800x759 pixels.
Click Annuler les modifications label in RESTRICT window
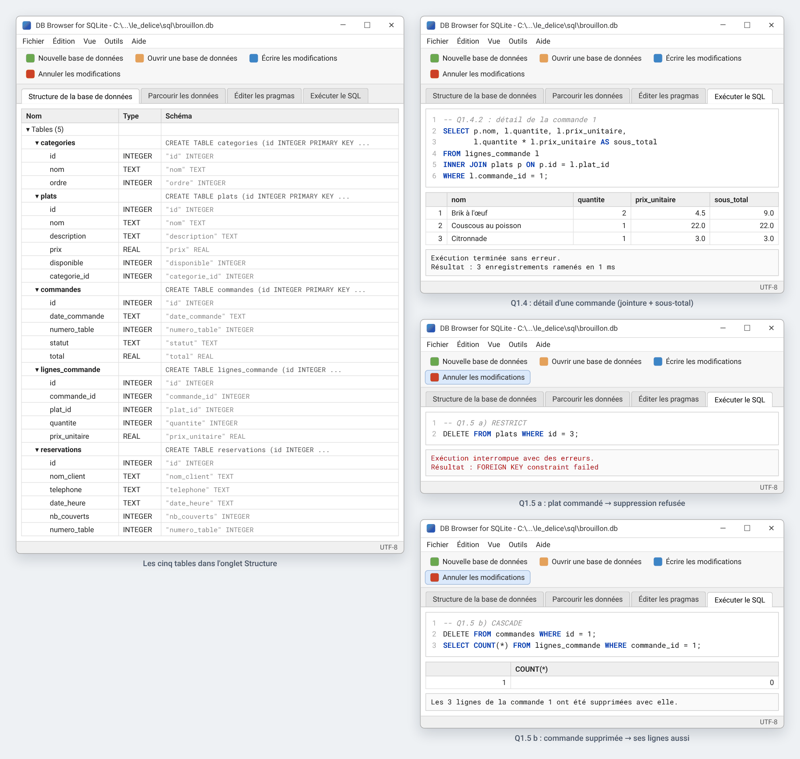point(483,377)
